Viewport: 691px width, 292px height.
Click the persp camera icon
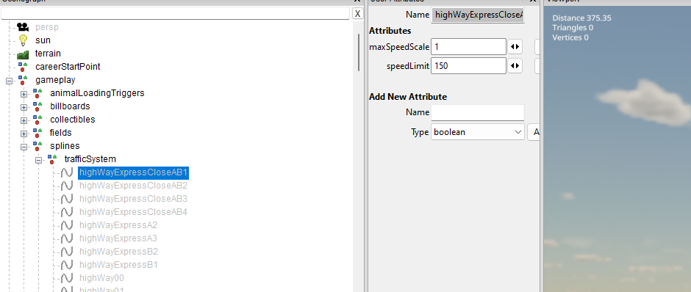(23, 27)
